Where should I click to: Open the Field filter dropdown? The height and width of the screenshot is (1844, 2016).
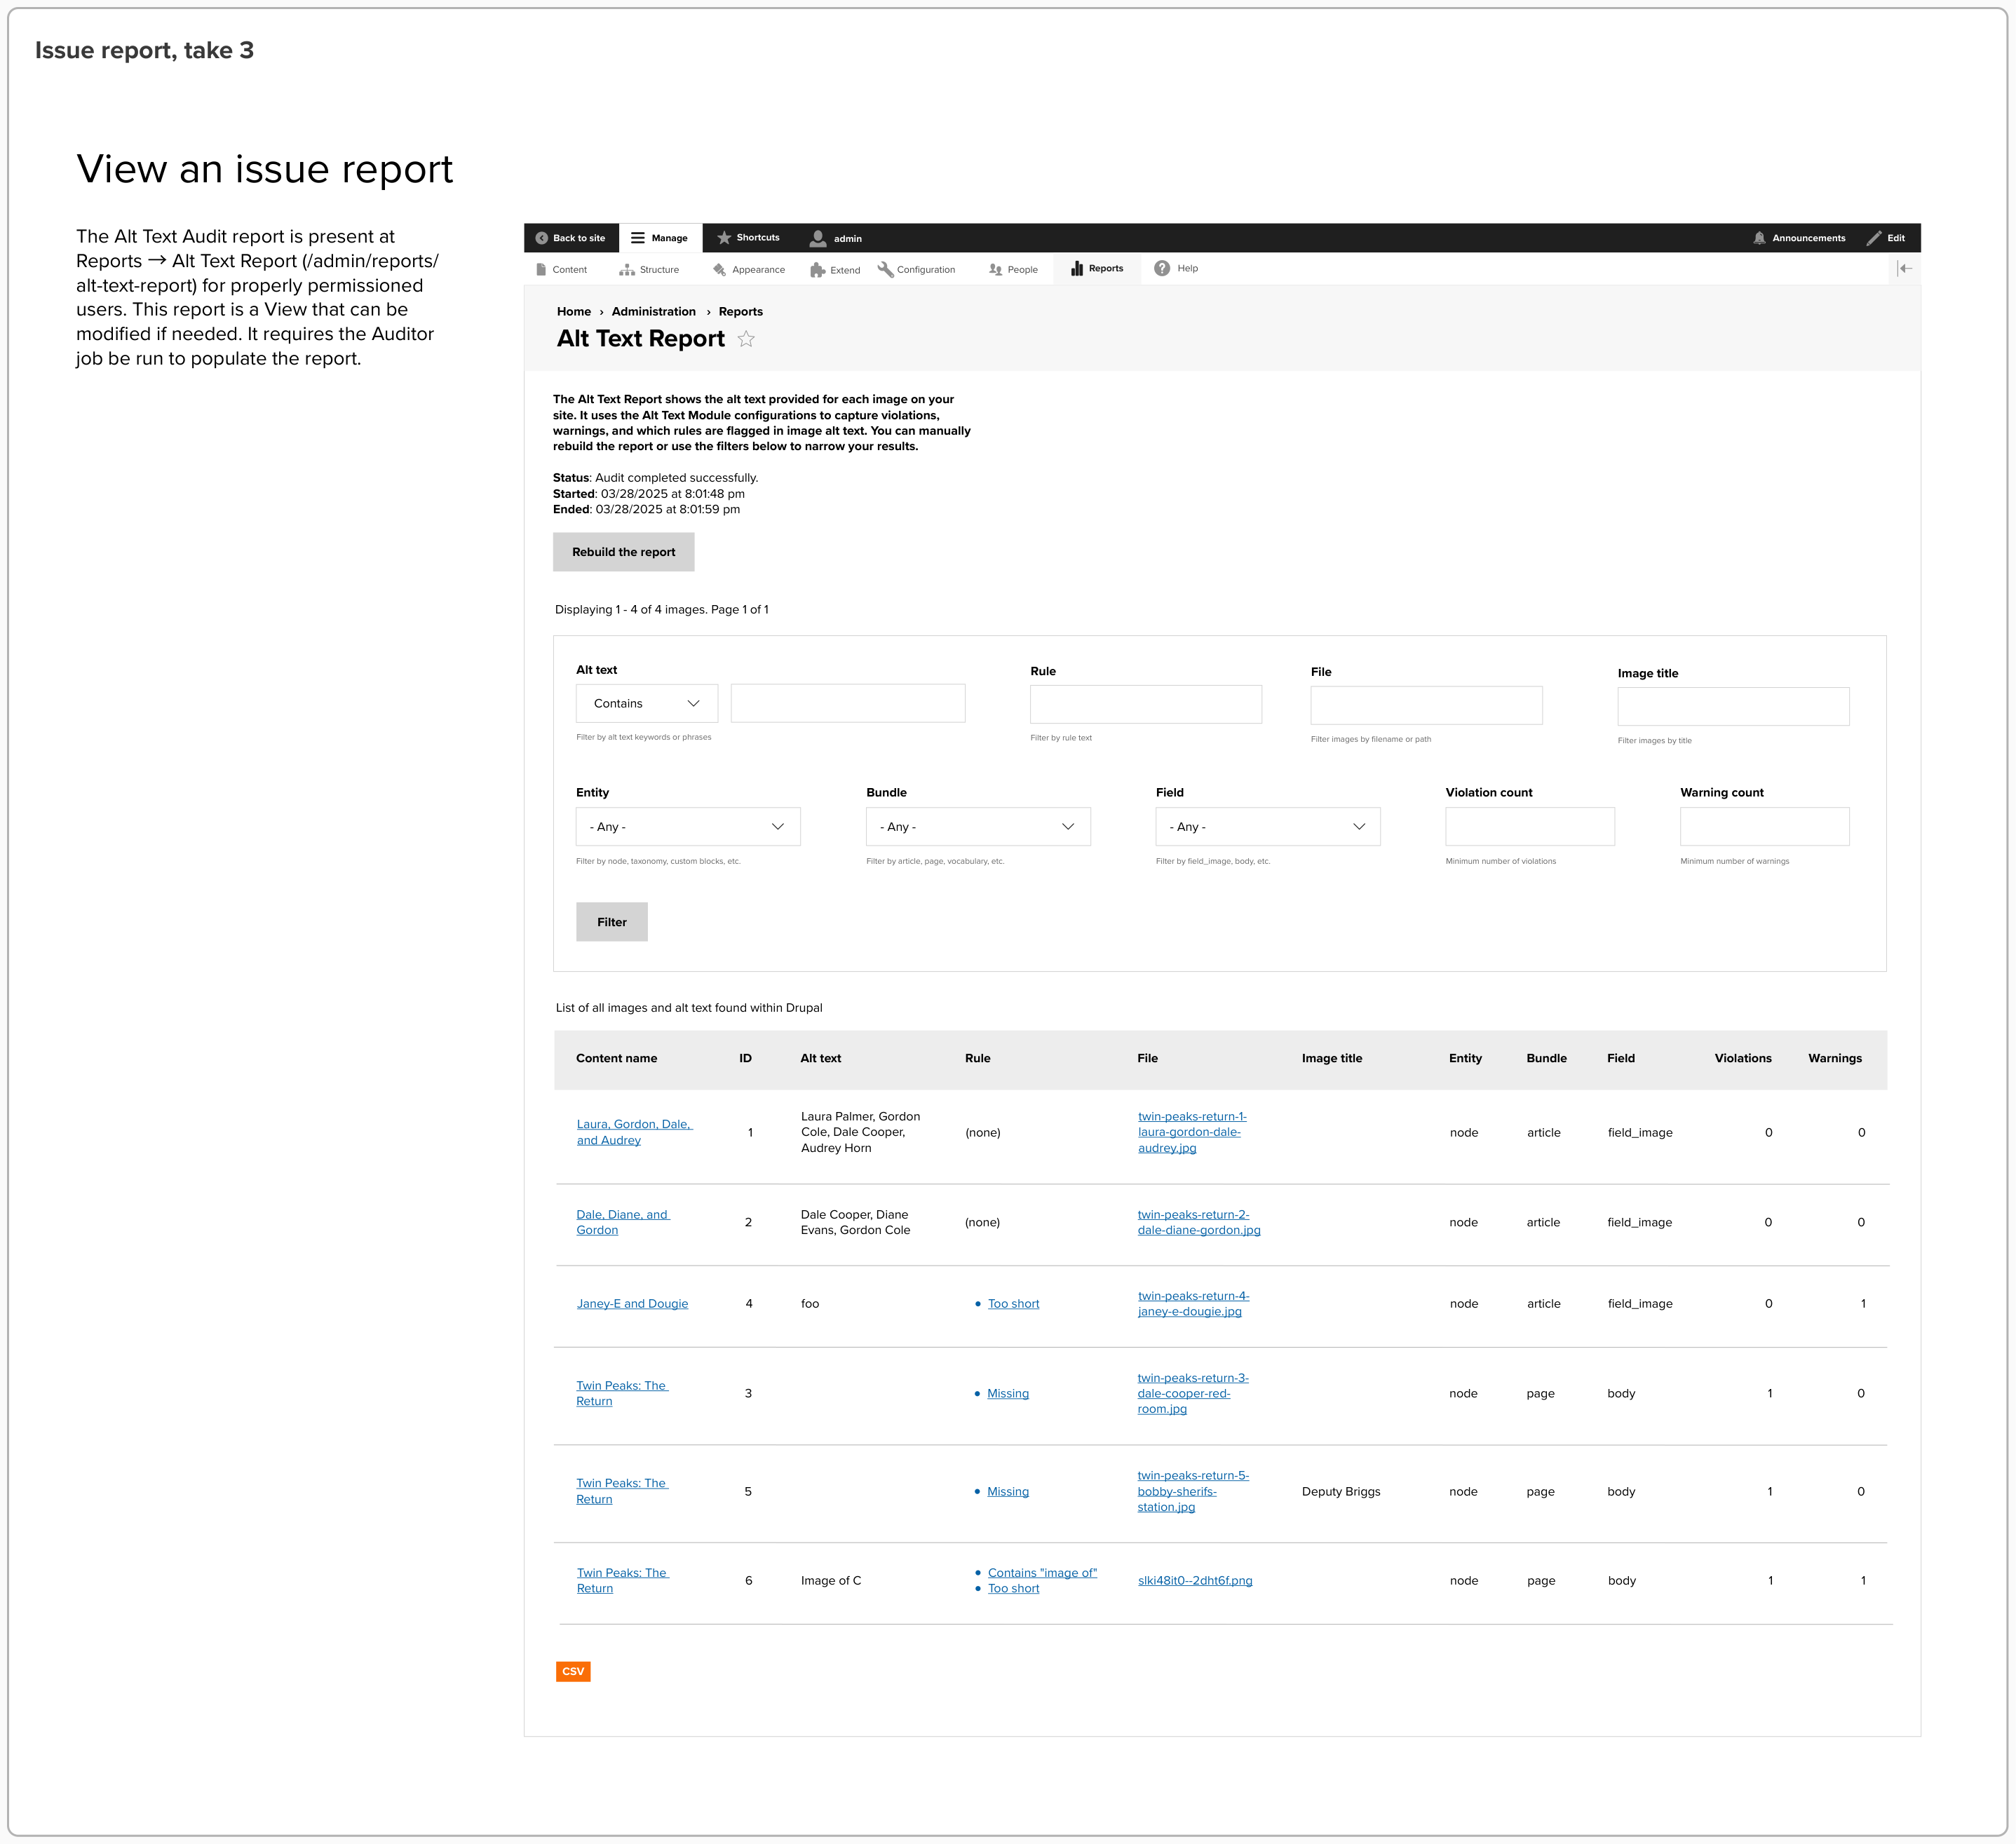tap(1267, 827)
